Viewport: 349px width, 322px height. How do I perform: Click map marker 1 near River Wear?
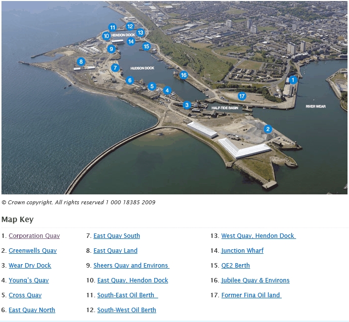293,79
